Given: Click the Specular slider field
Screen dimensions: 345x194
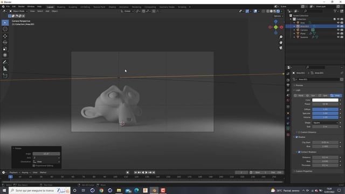Looking at the screenshot, I should point(325,113).
